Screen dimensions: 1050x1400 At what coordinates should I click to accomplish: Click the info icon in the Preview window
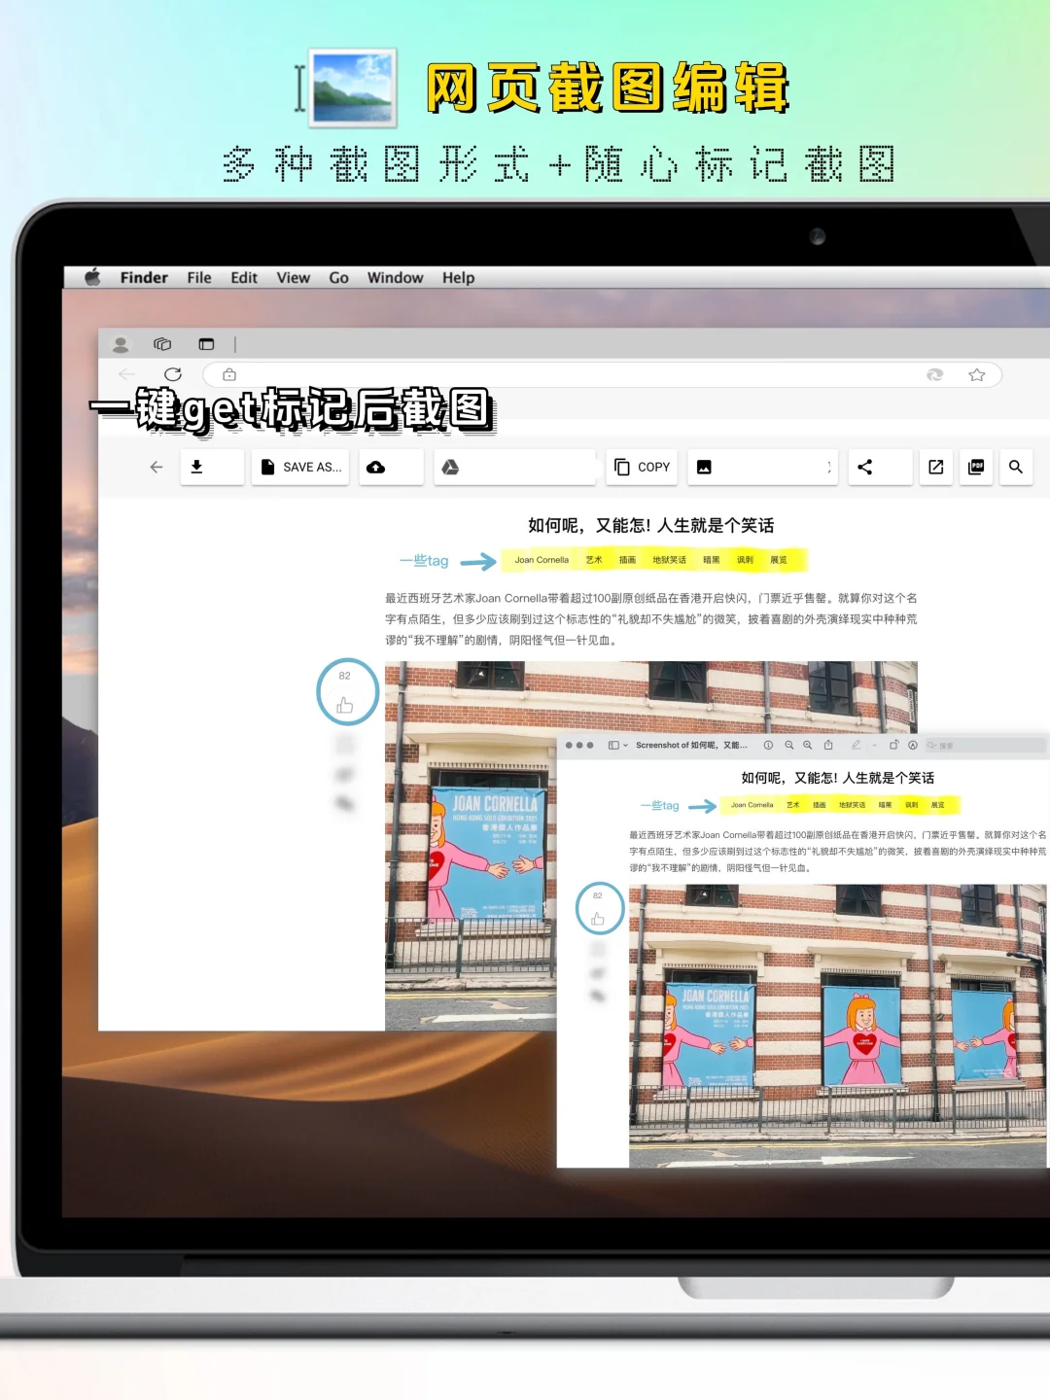click(x=769, y=746)
